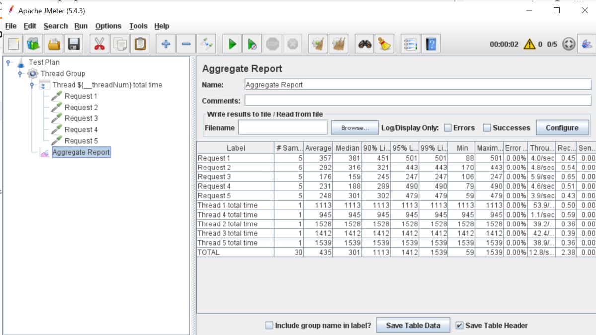The width and height of the screenshot is (596, 335).
Task: Sort by the Min column header
Action: click(462, 148)
